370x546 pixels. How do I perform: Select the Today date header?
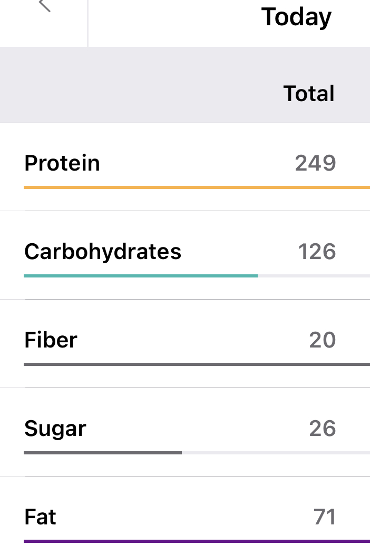coord(296,17)
